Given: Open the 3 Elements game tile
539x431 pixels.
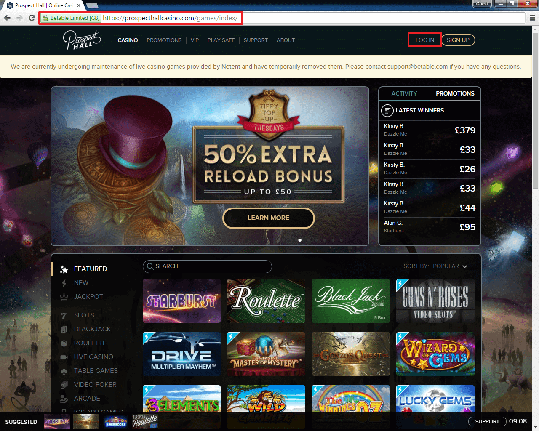Looking at the screenshot, I should [181, 399].
